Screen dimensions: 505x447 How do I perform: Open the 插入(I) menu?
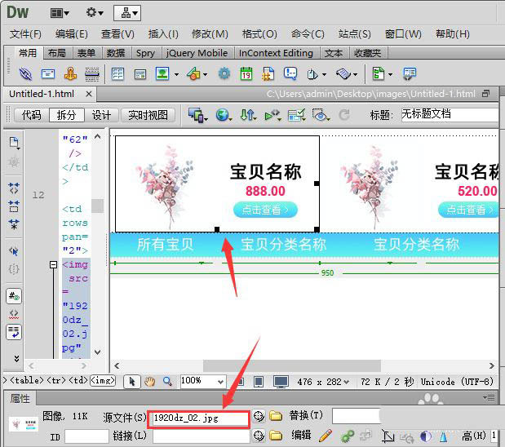click(x=163, y=33)
